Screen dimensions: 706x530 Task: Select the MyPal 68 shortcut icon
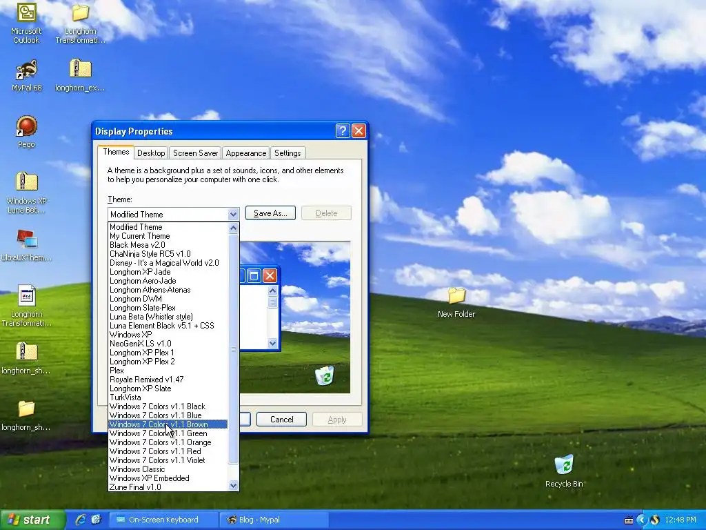click(x=27, y=75)
